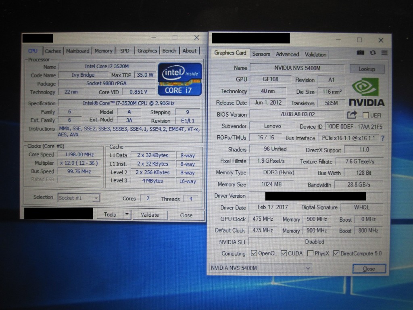Click the Close button in CPU-Z

[x=186, y=216]
